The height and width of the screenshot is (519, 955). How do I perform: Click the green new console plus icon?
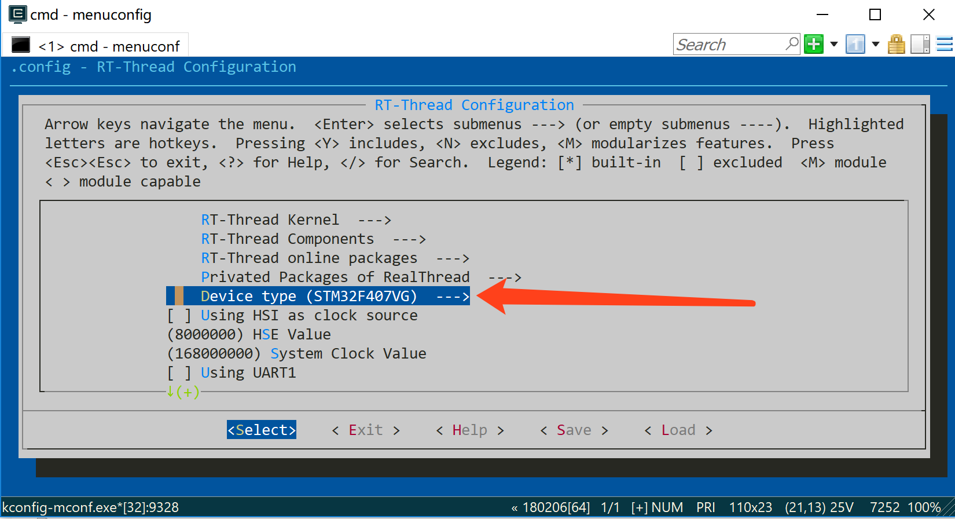[814, 44]
